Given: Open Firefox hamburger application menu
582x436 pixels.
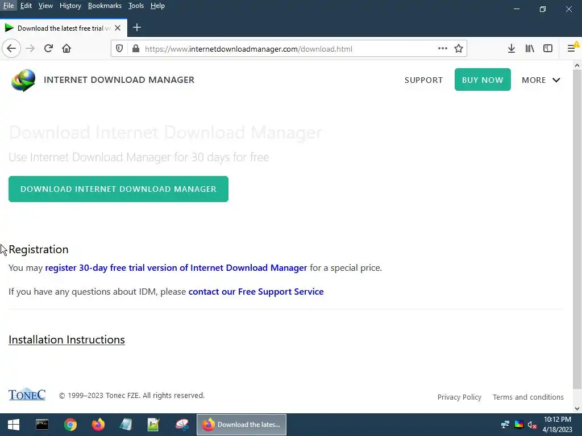Looking at the screenshot, I should (572, 49).
